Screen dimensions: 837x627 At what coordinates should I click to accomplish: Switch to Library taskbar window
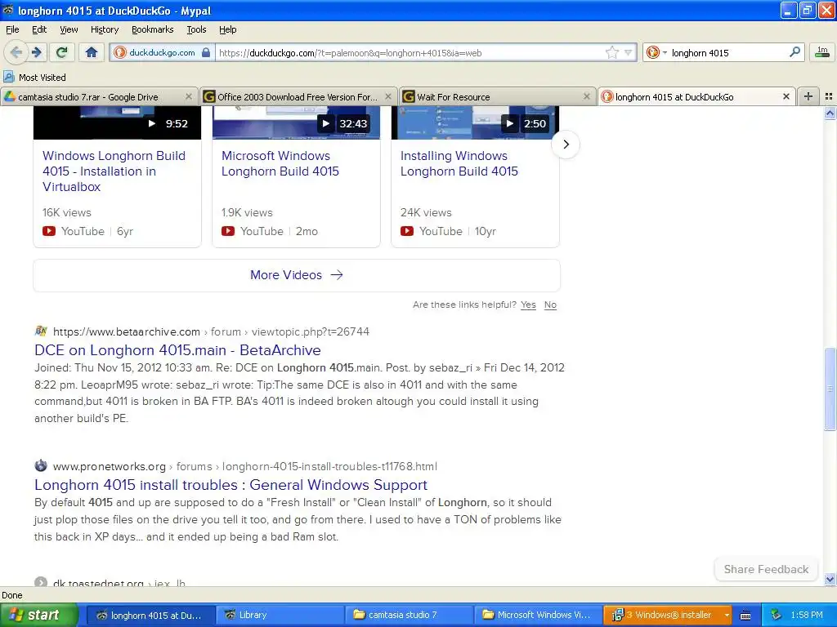click(280, 615)
